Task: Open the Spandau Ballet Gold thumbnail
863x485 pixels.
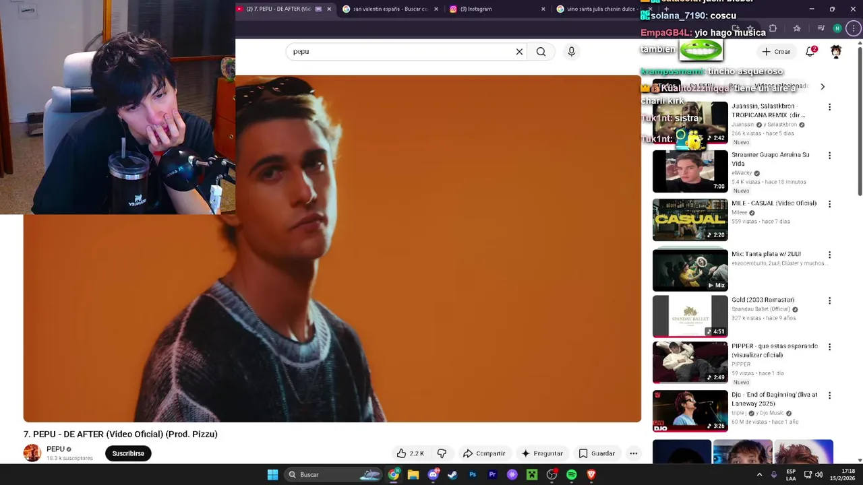Action: [690, 316]
